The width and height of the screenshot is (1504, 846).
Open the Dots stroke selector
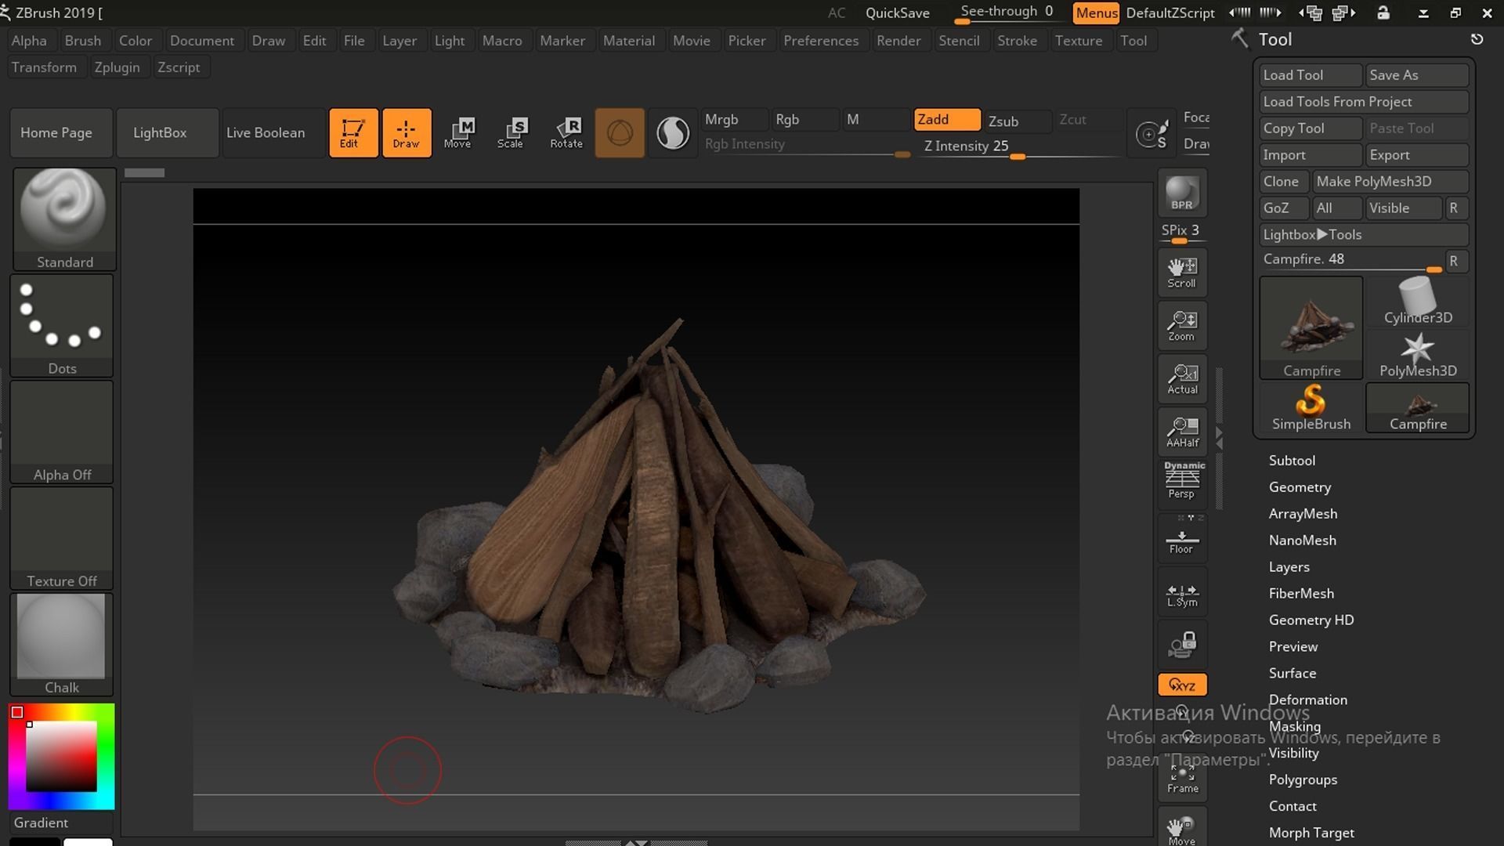(x=62, y=326)
